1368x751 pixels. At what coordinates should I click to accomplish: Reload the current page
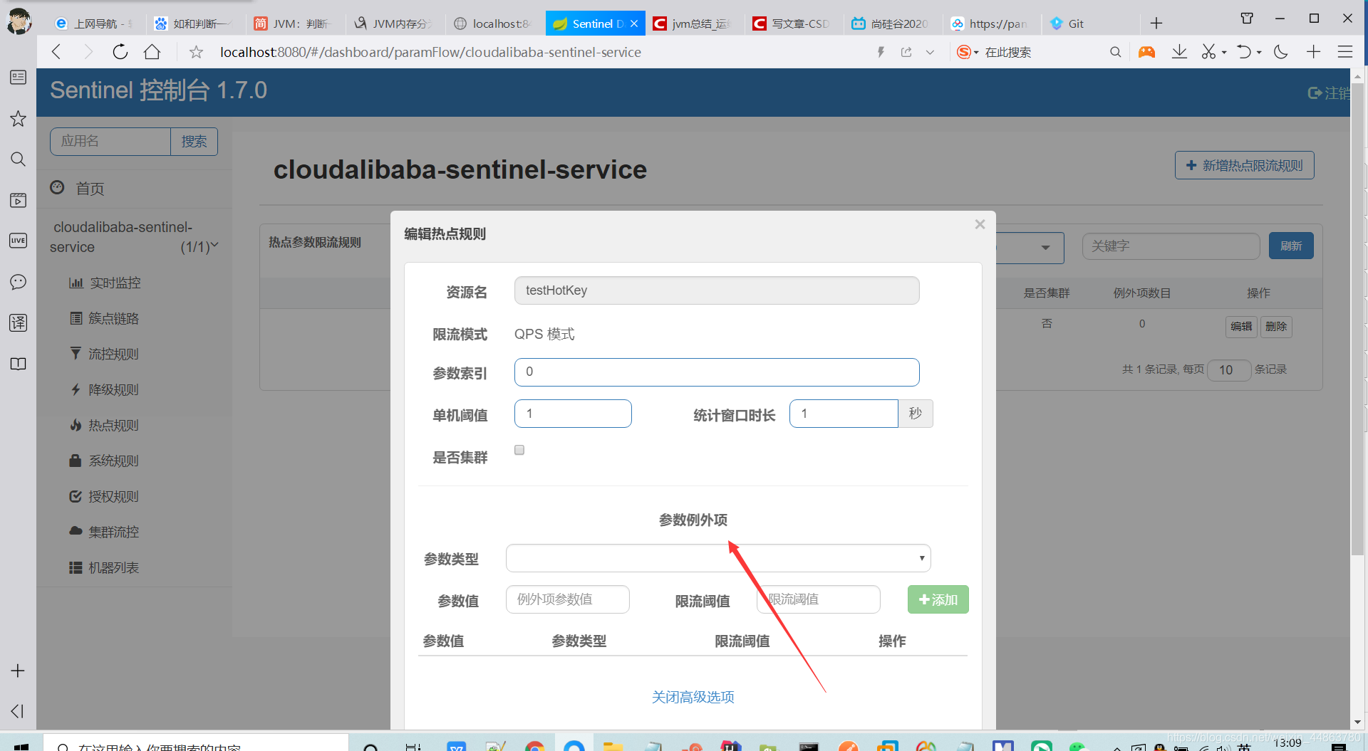(120, 52)
